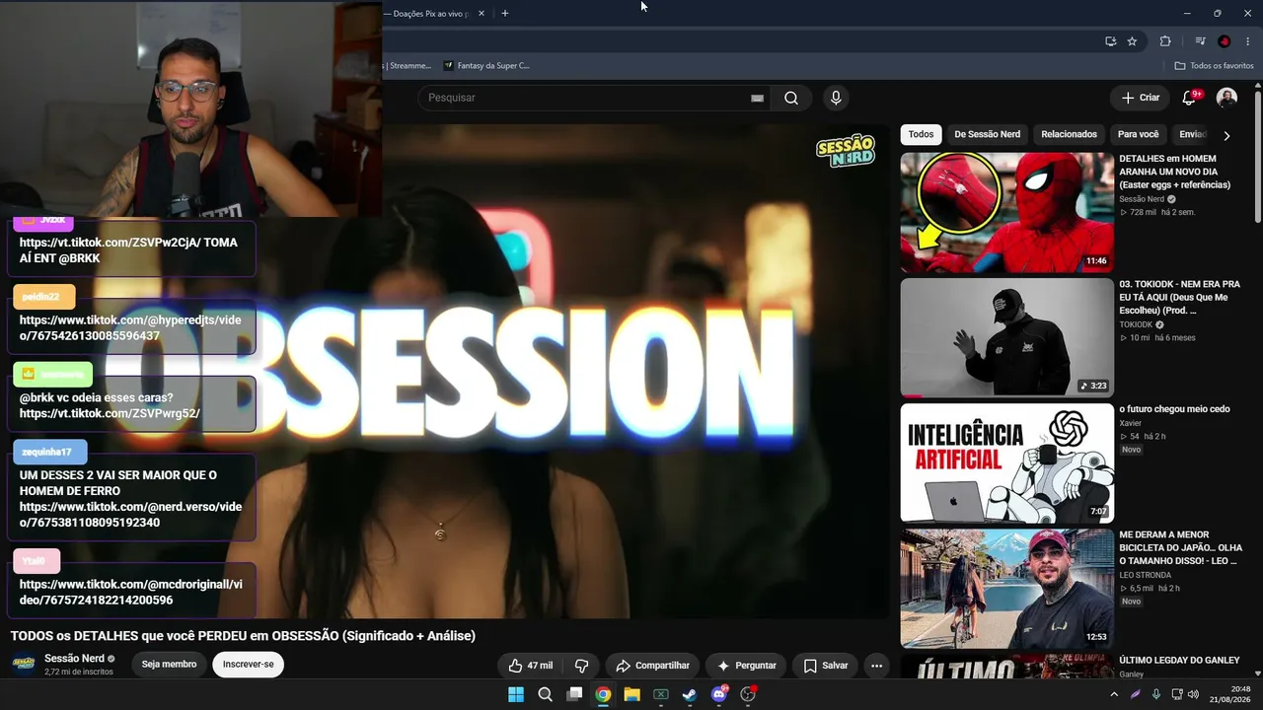Screen dimensions: 1263x710
Task: Open the Chrome profile avatar
Action: click(x=1225, y=41)
